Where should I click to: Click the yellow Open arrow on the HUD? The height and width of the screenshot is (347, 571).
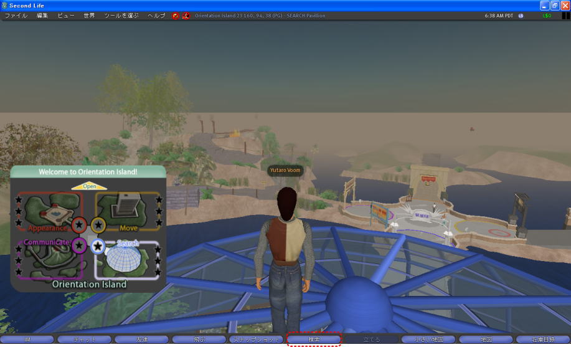click(x=89, y=186)
